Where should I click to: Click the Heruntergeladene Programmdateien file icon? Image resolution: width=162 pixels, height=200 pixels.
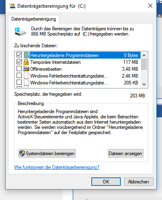click(x=26, y=55)
